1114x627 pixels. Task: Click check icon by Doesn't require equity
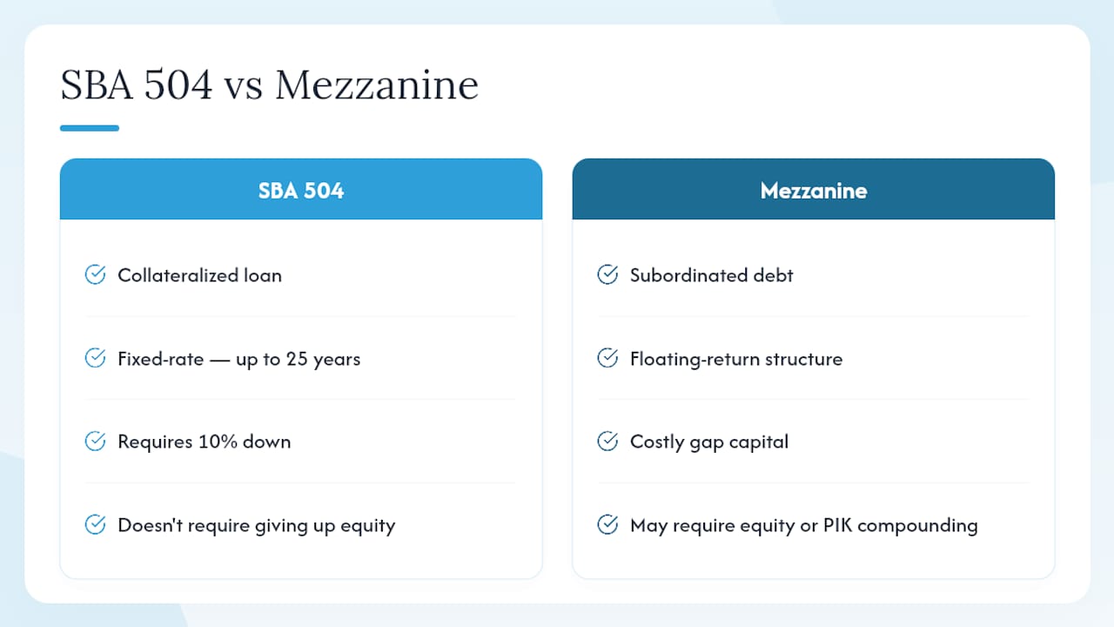[x=95, y=525]
